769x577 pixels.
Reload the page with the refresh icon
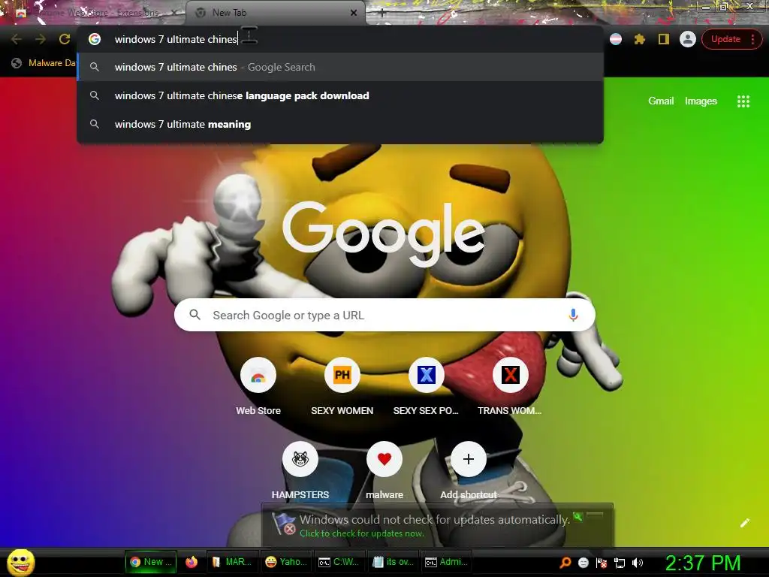[65, 39]
